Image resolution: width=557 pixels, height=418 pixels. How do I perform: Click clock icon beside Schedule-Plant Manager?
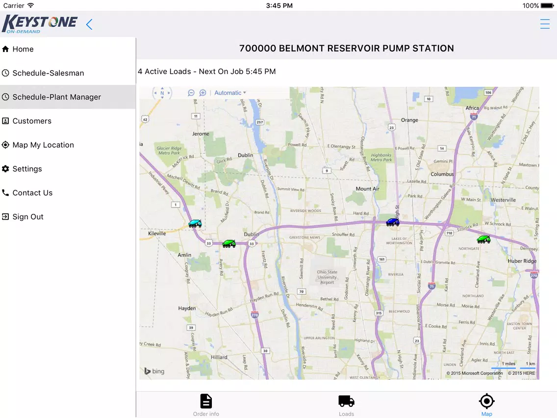(x=5, y=97)
